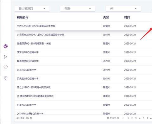152x124 pixels.
Task: Click the 2020-05-21 date in 爱情保镖 row
Action: coord(130,44)
